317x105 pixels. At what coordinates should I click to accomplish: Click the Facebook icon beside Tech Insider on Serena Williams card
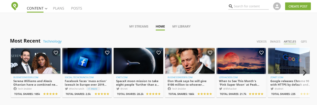[x=15, y=89]
